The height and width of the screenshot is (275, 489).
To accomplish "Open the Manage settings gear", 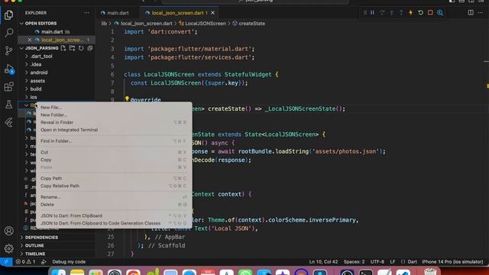I will tap(8, 248).
